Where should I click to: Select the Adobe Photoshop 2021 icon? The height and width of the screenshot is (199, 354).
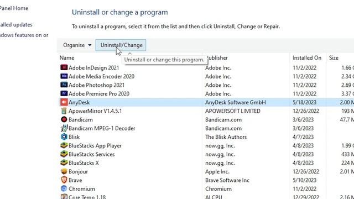coord(64,85)
